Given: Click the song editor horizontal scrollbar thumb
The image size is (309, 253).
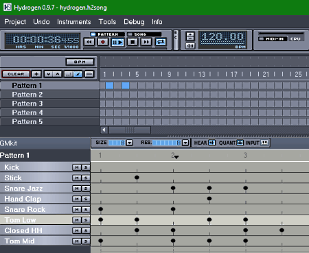Looking at the screenshot, I should [130, 130].
